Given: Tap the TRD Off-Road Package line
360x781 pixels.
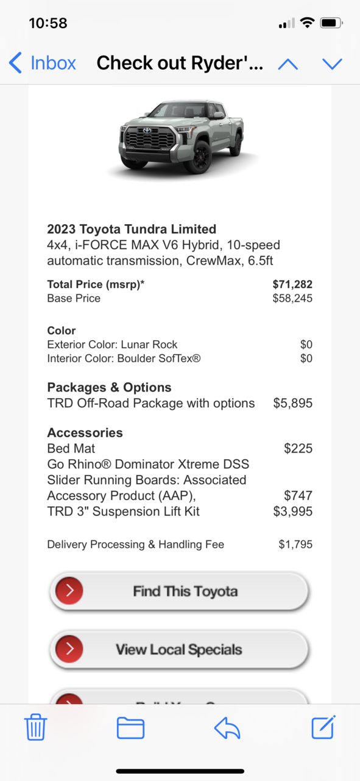Looking at the screenshot, I should click(180, 403).
